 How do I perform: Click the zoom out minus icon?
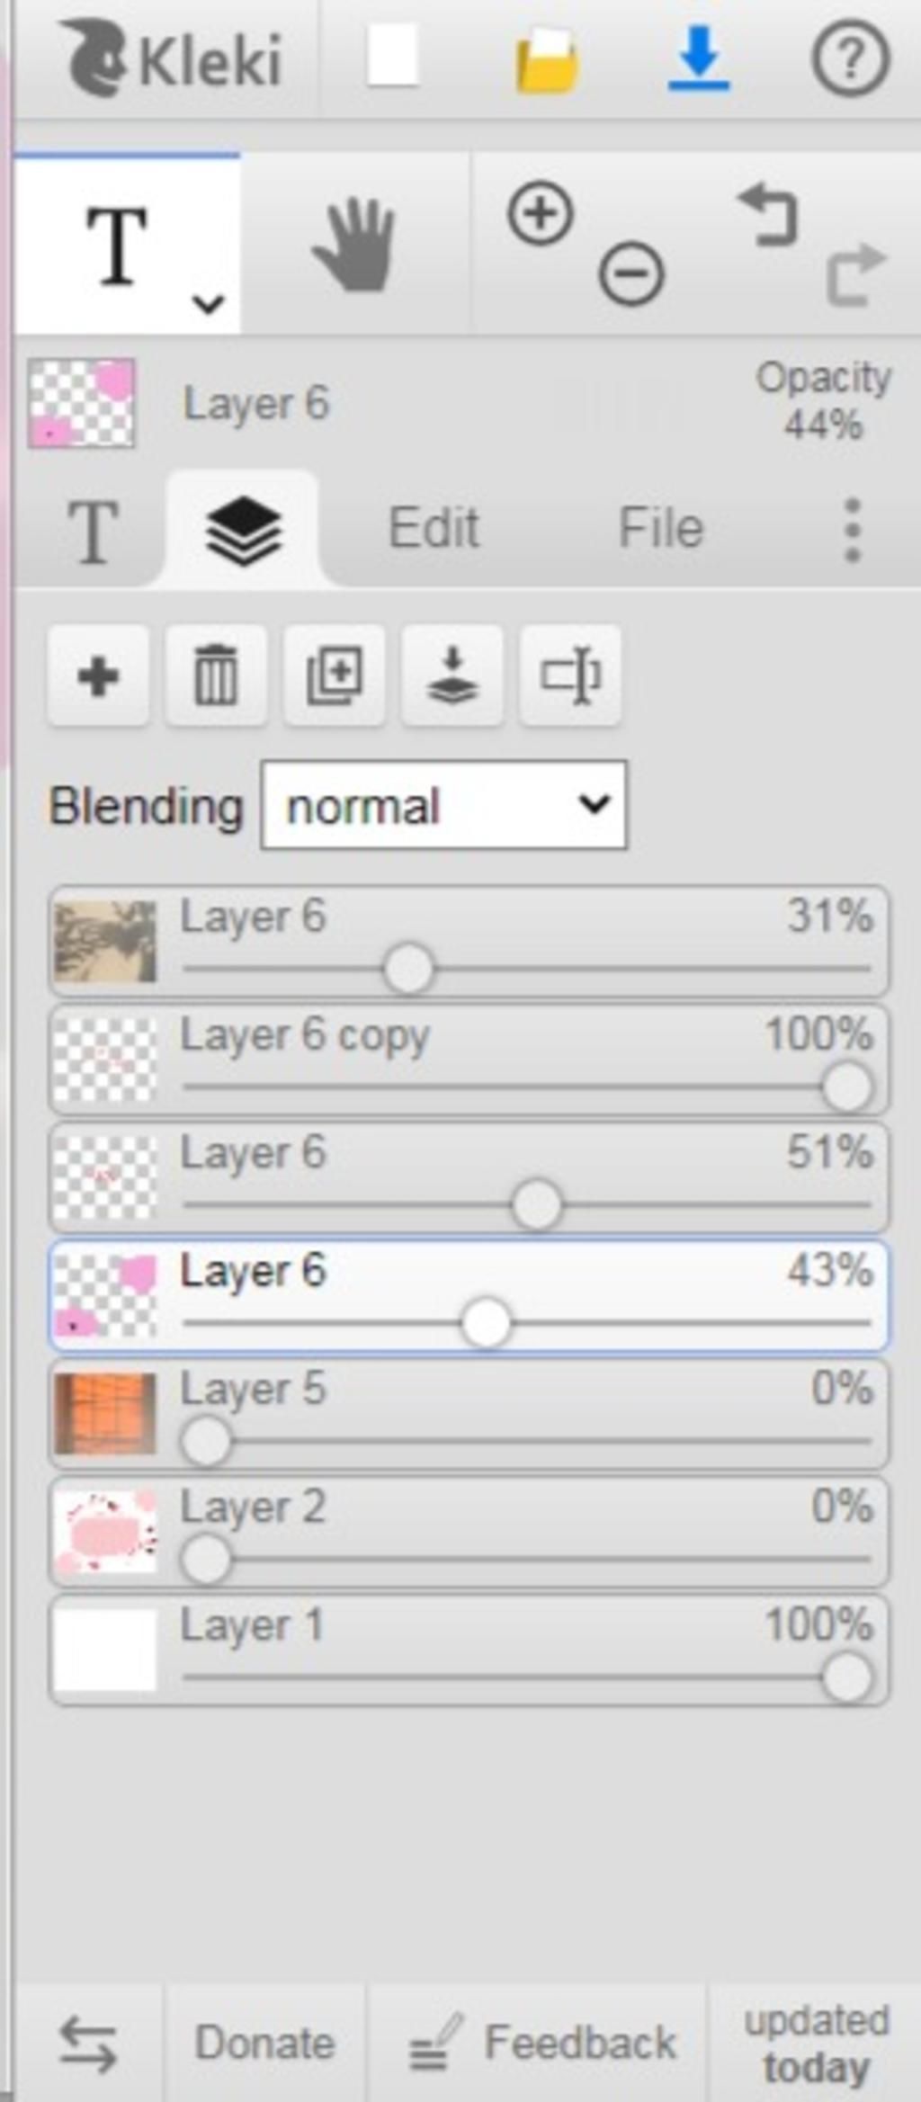pyautogui.click(x=631, y=273)
